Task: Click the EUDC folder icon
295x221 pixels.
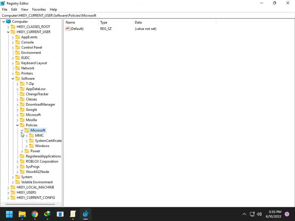Action: coord(18,58)
